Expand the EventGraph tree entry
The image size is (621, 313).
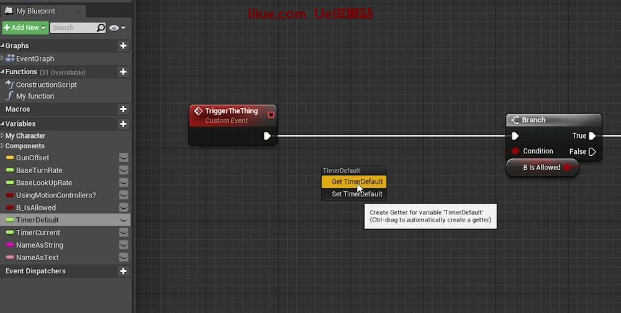2,58
